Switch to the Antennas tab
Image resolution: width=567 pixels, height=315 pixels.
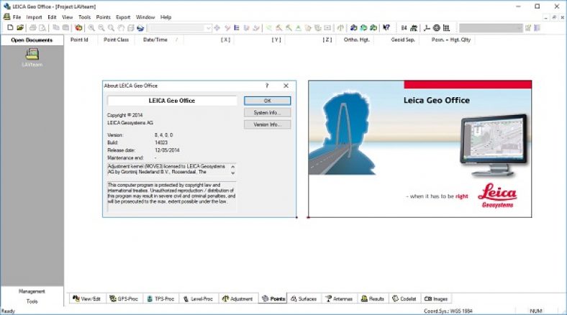pyautogui.click(x=339, y=298)
